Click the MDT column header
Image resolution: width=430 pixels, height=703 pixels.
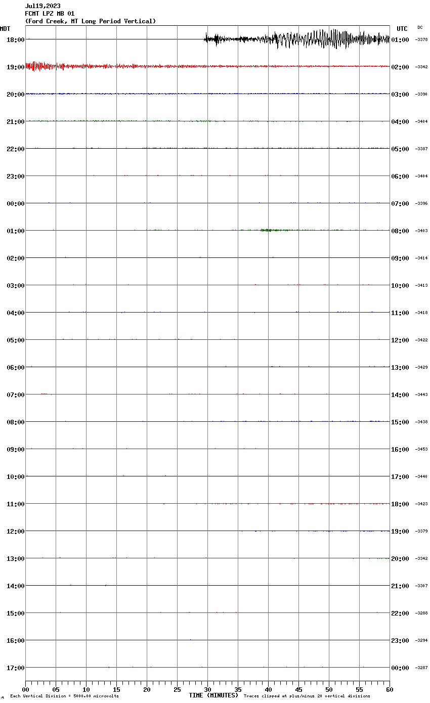tap(5, 29)
